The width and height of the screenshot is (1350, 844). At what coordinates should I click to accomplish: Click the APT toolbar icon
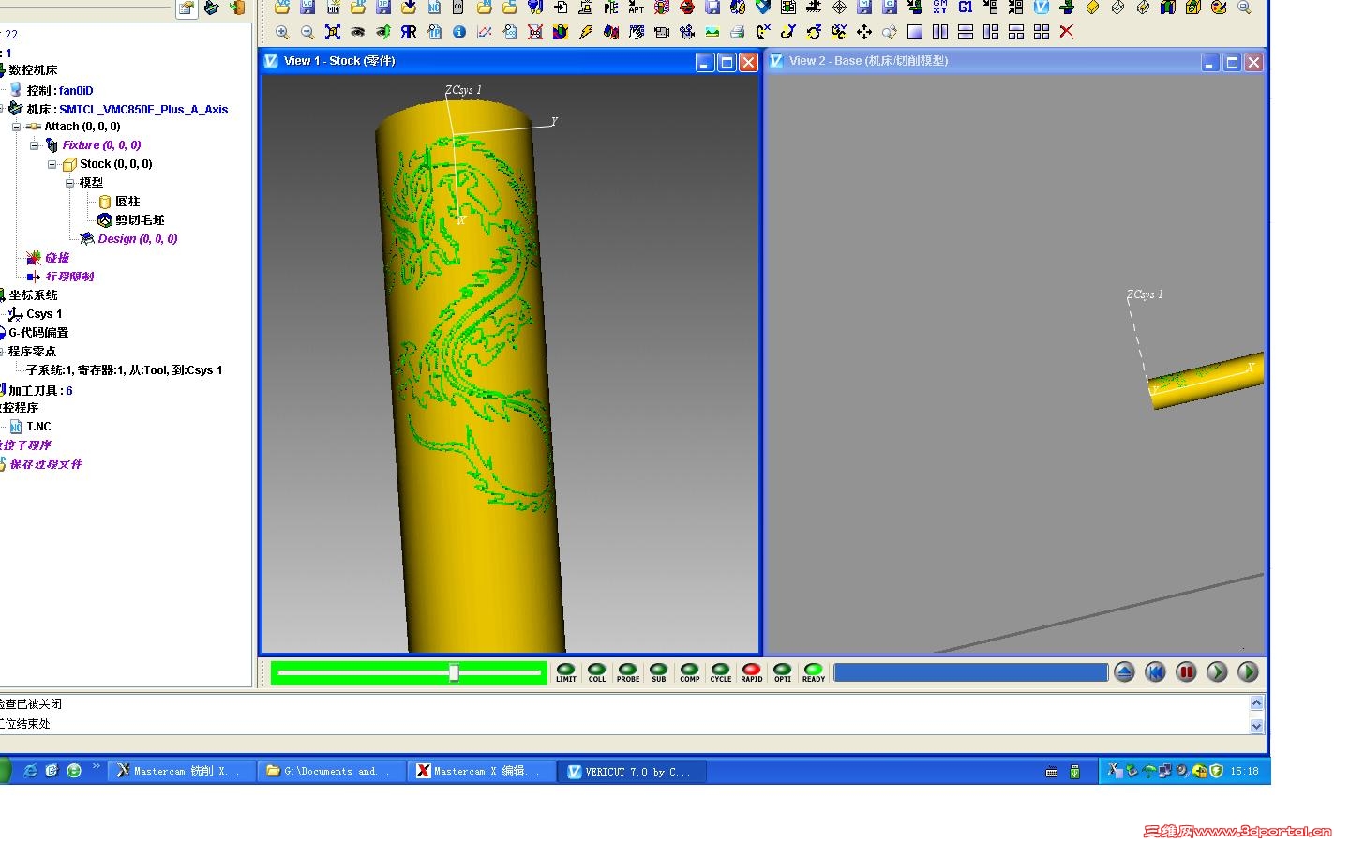637,7
